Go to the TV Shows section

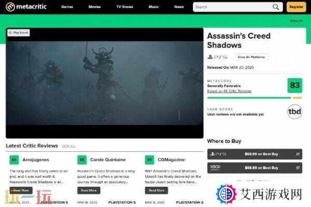124,7
